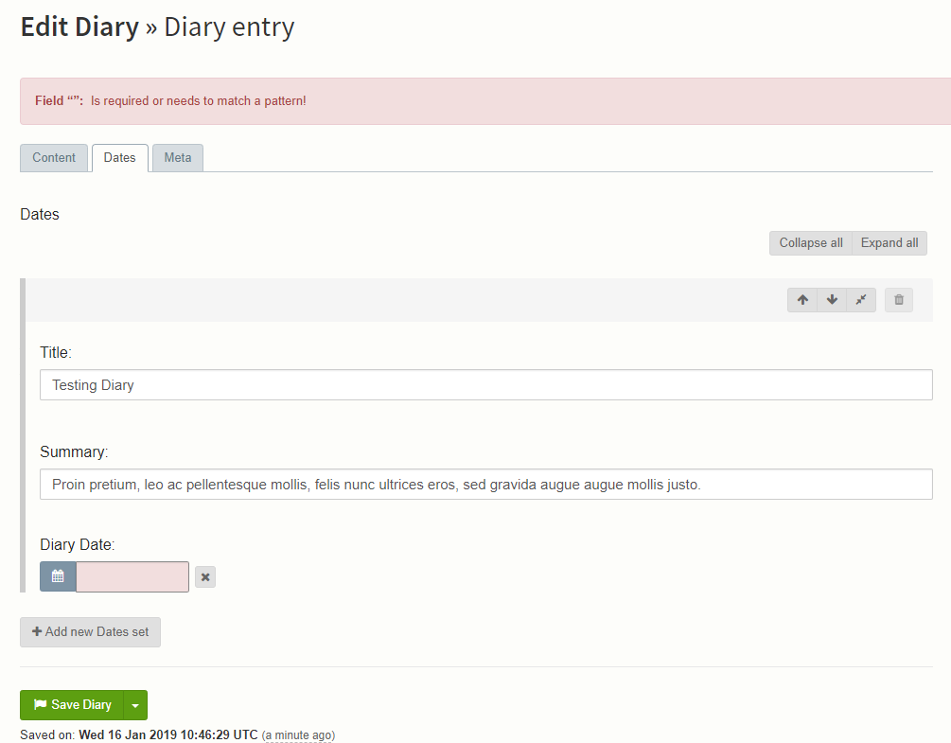The image size is (951, 743).
Task: Add a new Dates set
Action: point(90,631)
